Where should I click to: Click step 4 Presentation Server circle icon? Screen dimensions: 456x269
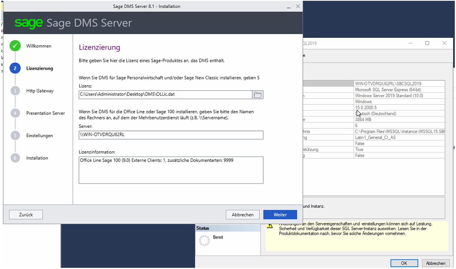(15, 113)
